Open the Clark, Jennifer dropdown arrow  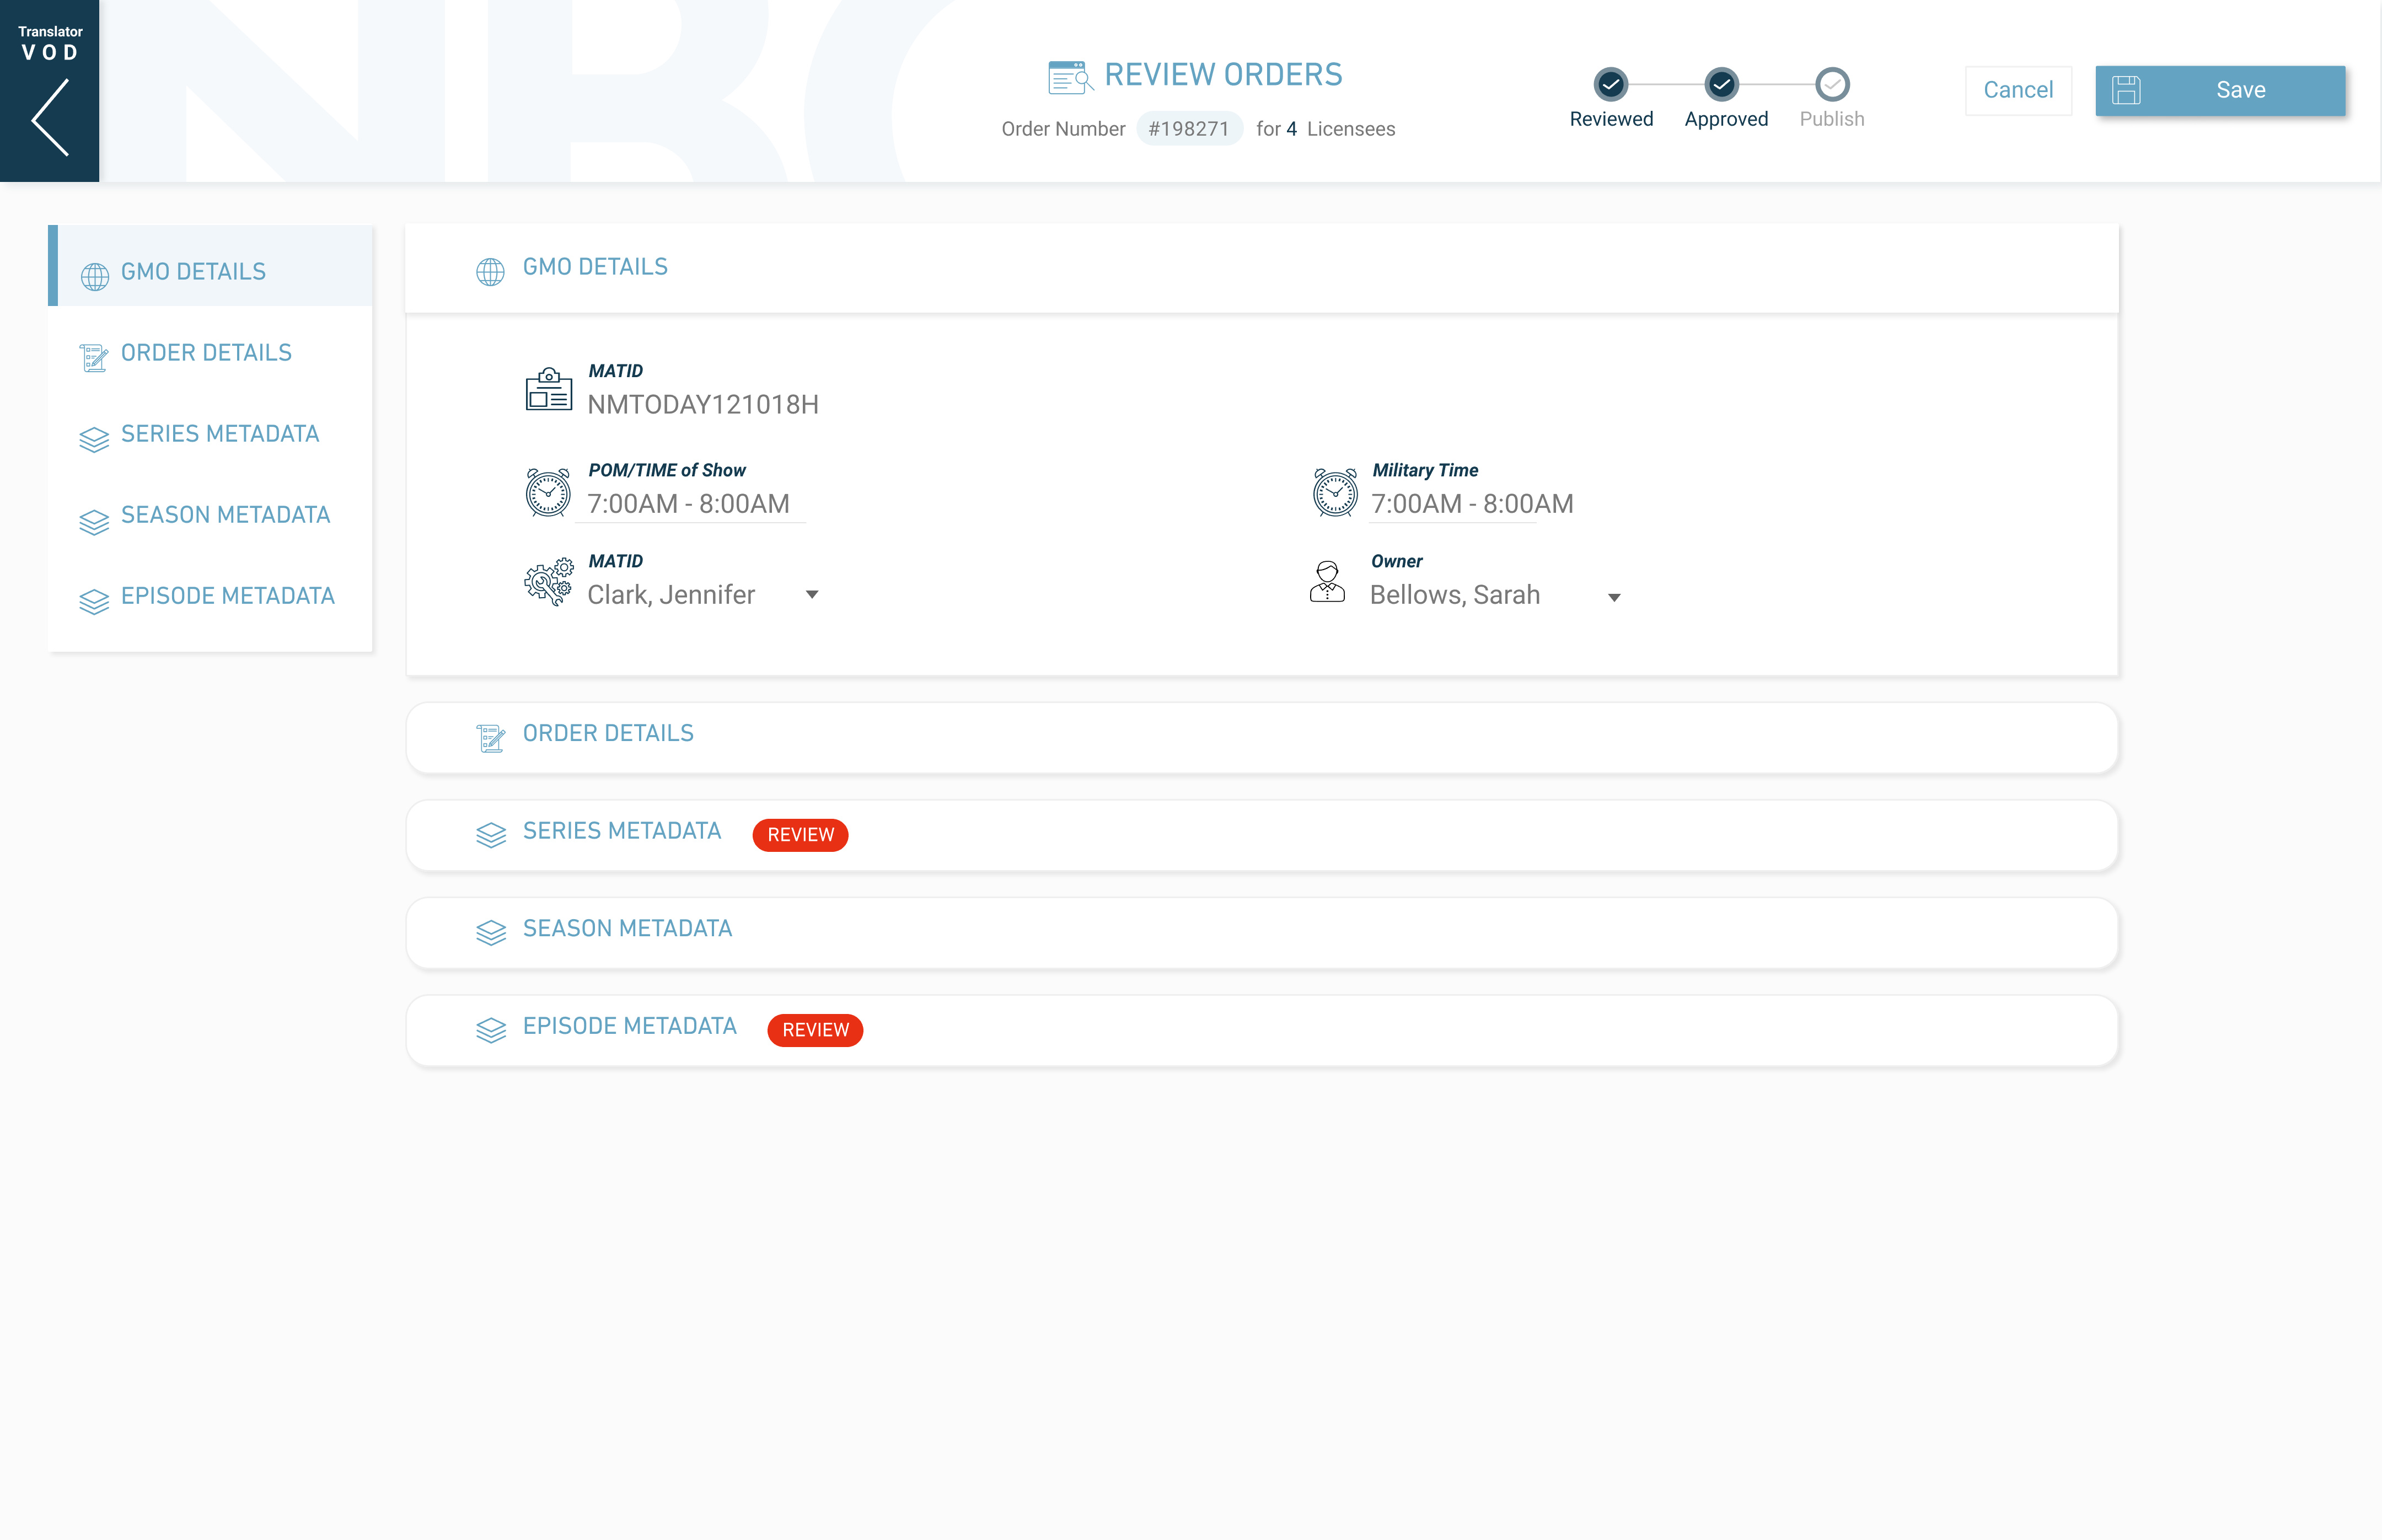coord(812,595)
